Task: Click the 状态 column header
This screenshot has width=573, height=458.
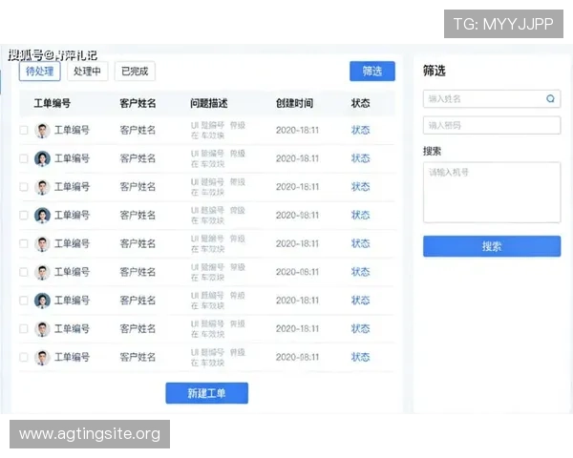Action: [x=360, y=103]
